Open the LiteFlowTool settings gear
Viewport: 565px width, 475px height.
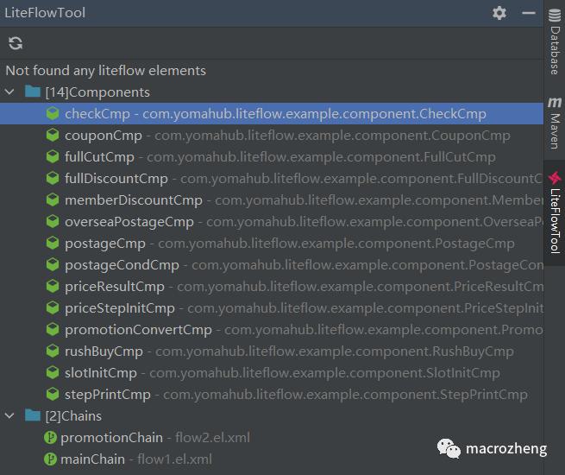pos(499,13)
